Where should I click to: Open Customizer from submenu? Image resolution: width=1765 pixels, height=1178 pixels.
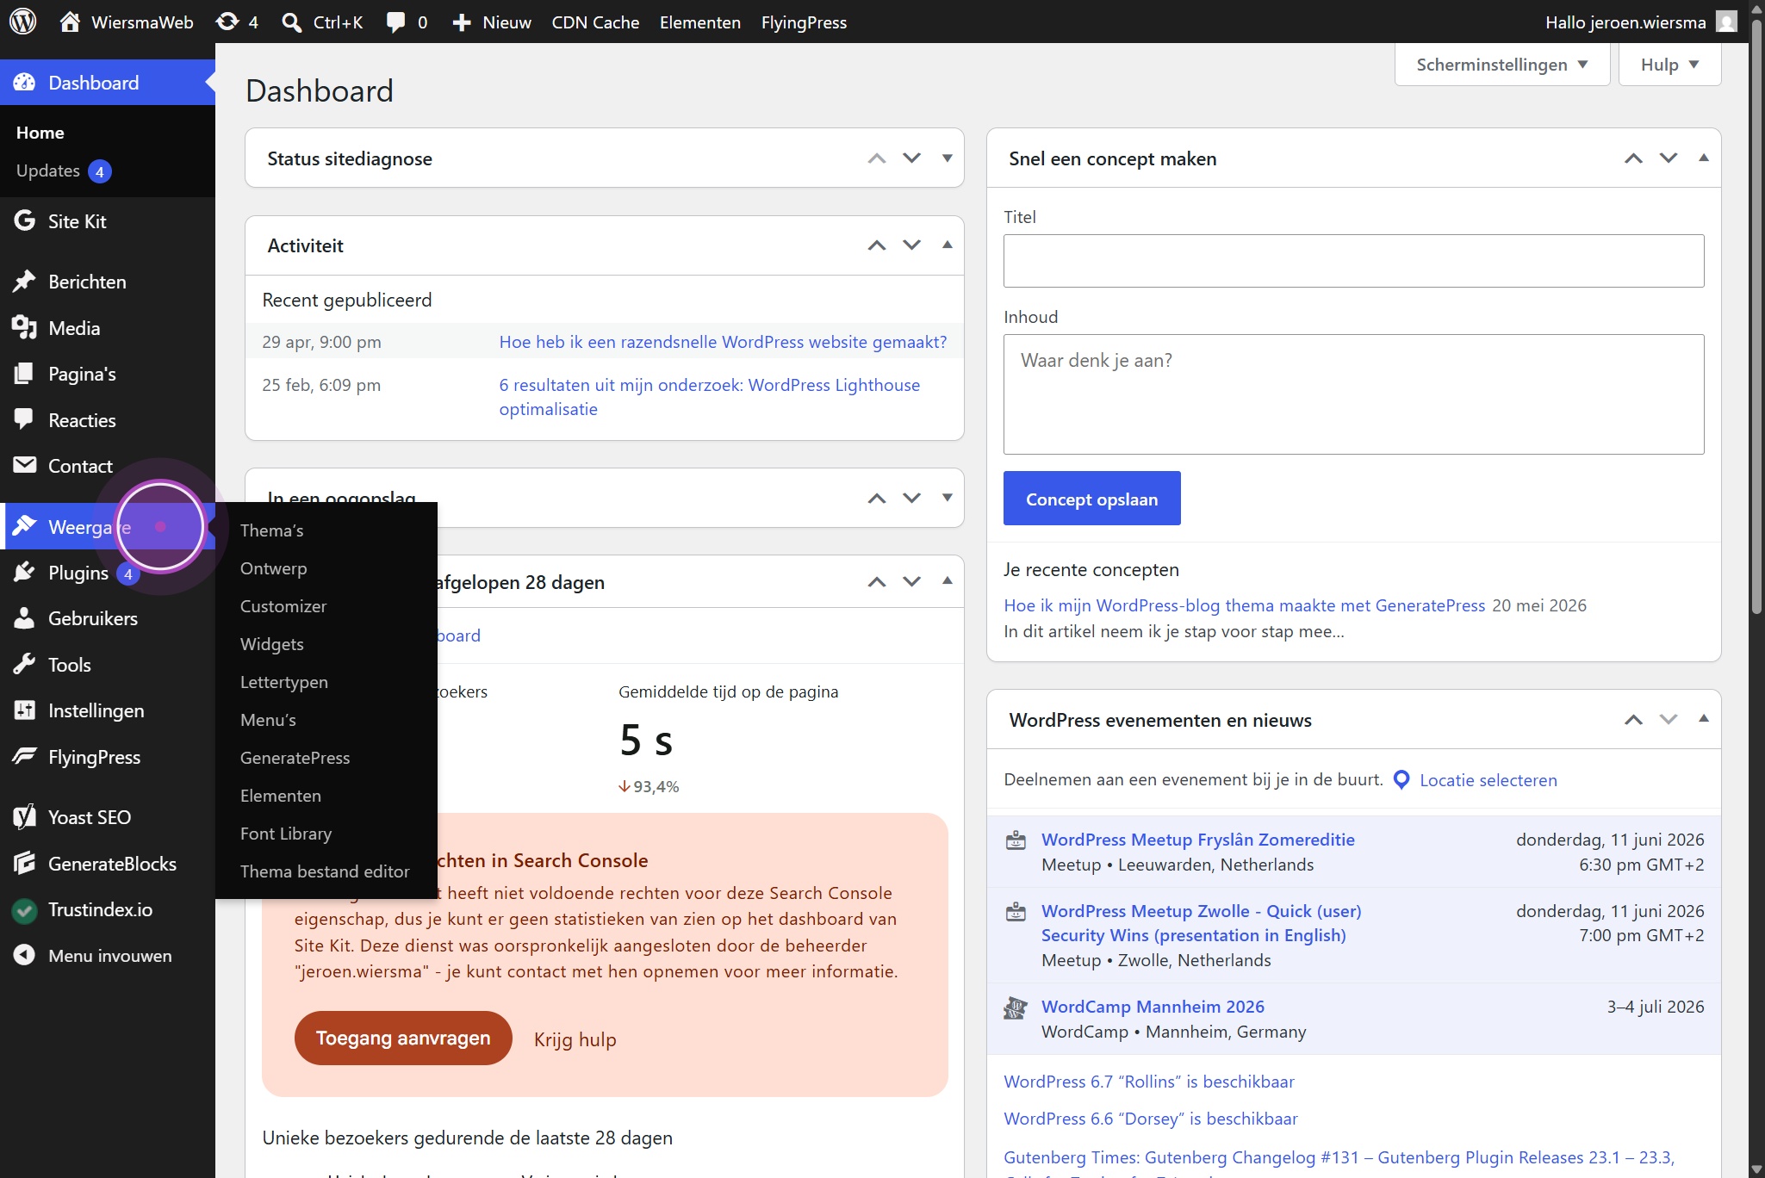[x=283, y=606]
